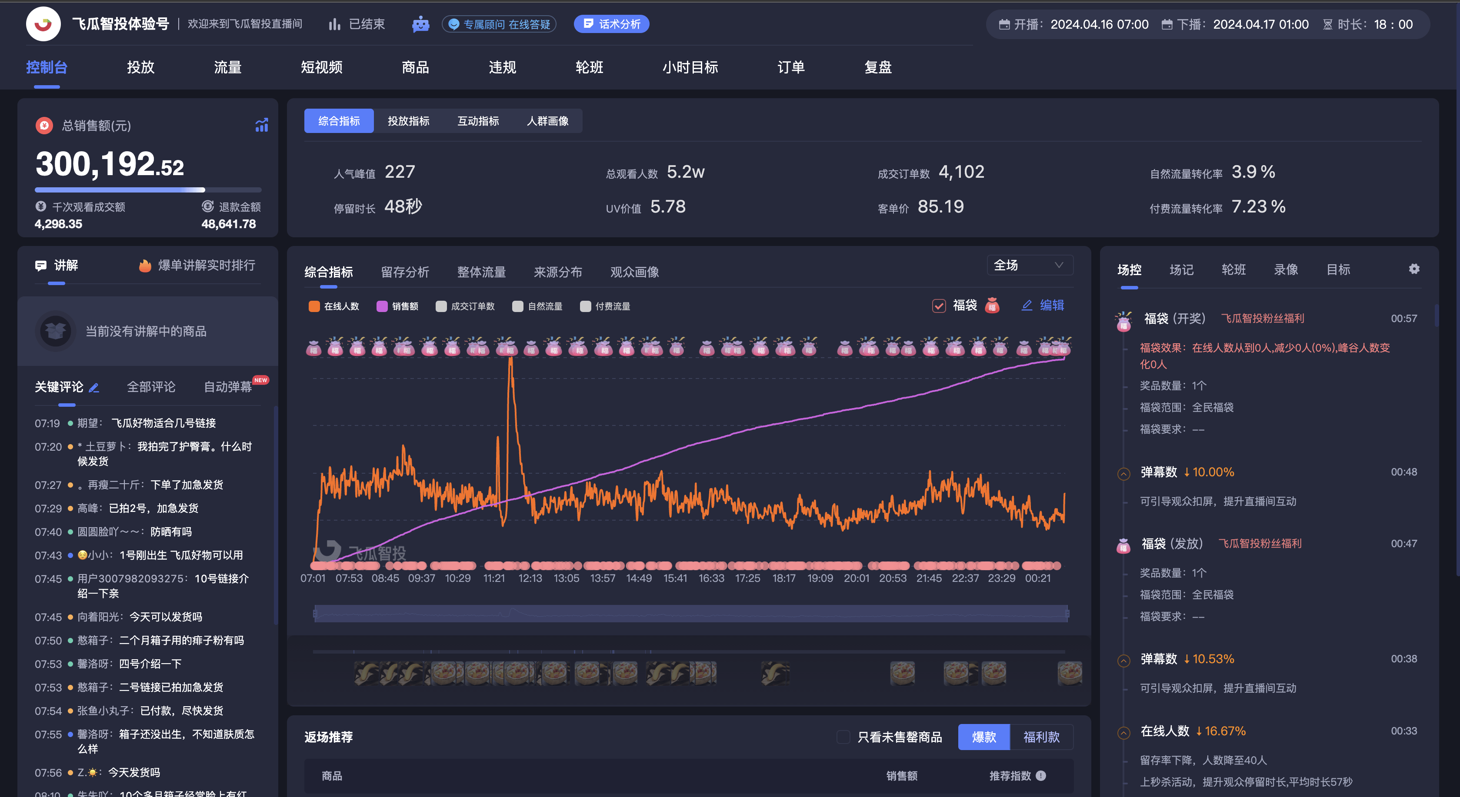Open the 复盘 navigation tab
Screen dimensions: 1460x797
[x=878, y=67]
